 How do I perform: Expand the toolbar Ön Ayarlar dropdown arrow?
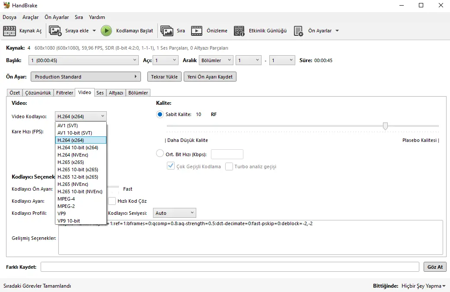pos(337,31)
